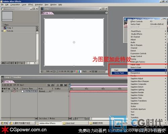The height and width of the screenshot is (134, 168).
Task: Click Comp window options arrow button
Action: pos(107,13)
